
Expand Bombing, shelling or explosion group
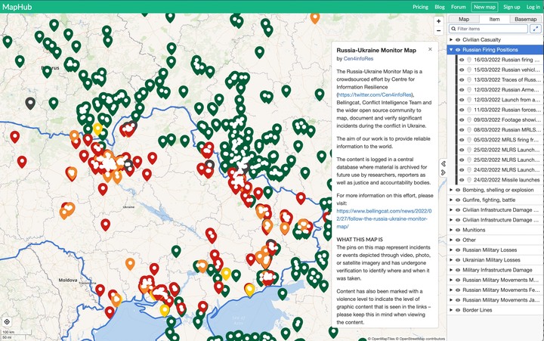tap(451, 190)
